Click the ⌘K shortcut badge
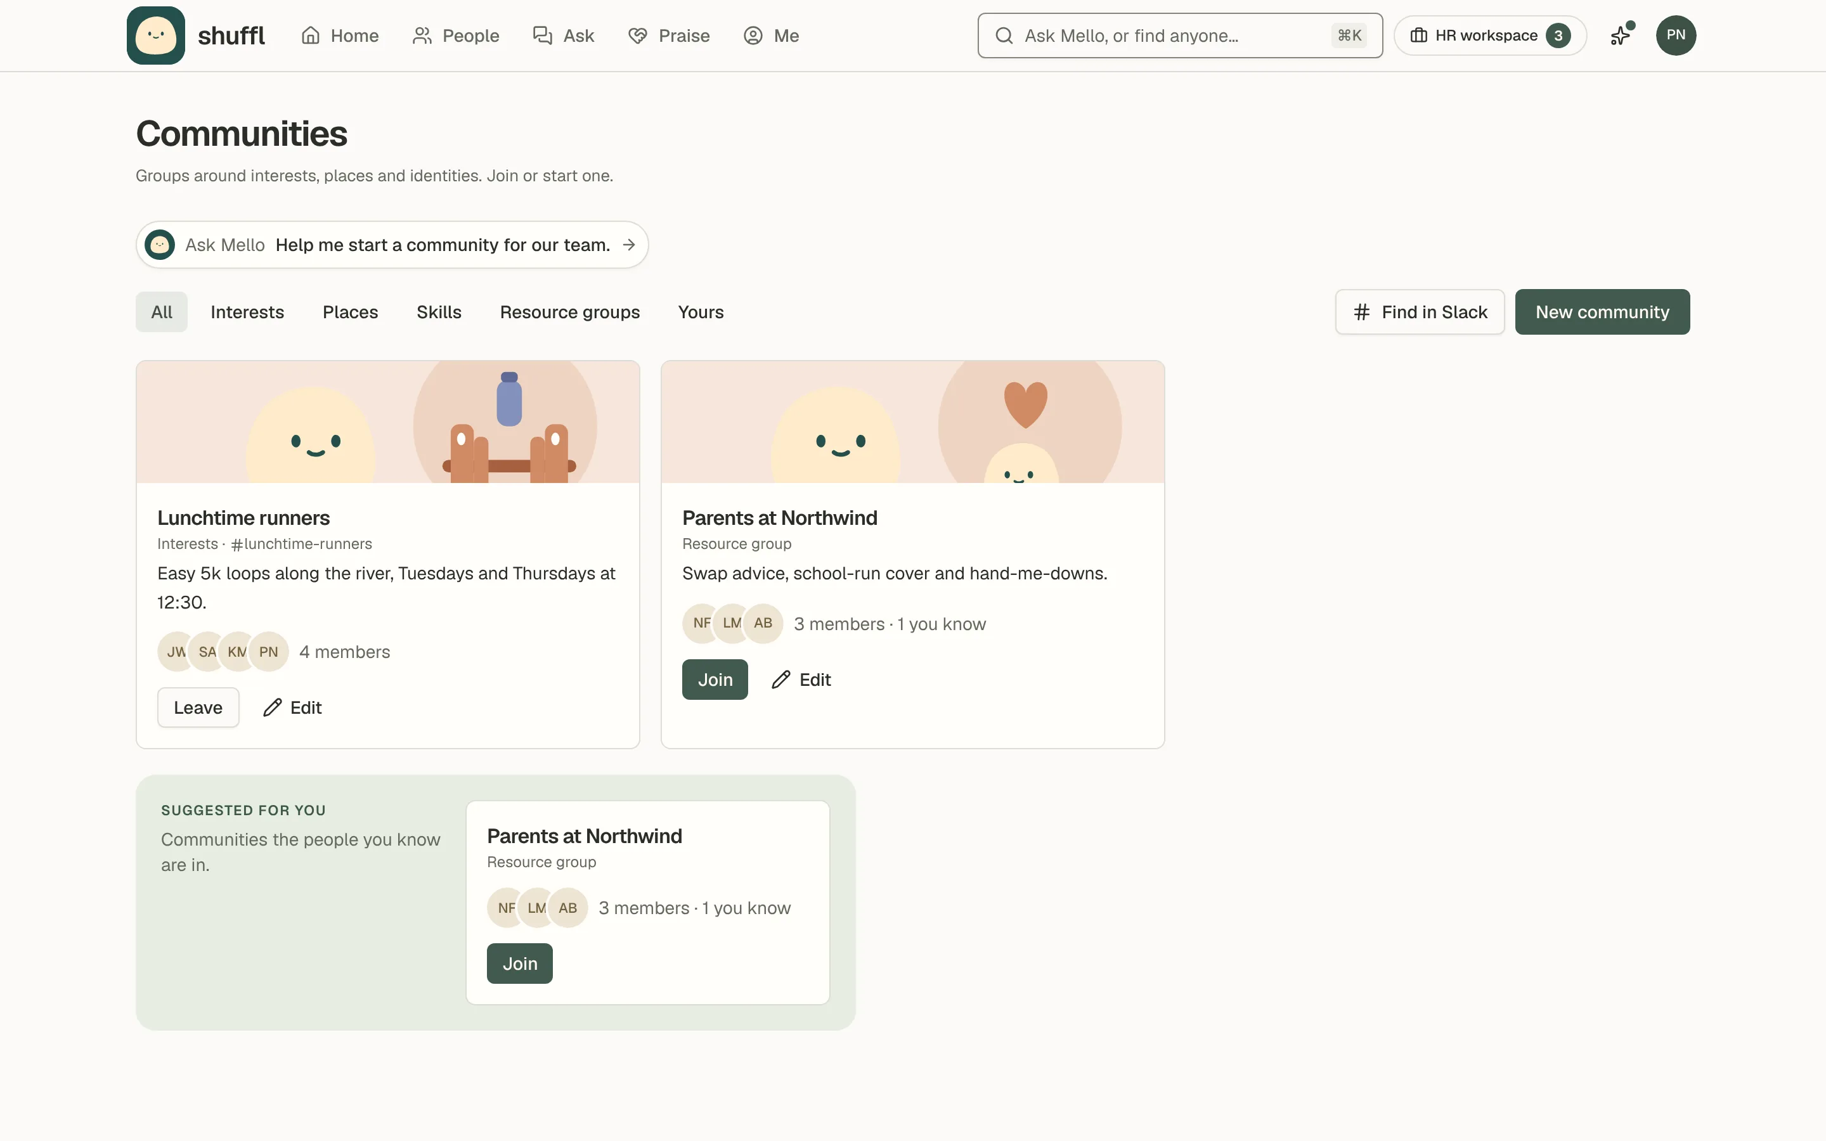1826x1141 pixels. pyautogui.click(x=1349, y=35)
